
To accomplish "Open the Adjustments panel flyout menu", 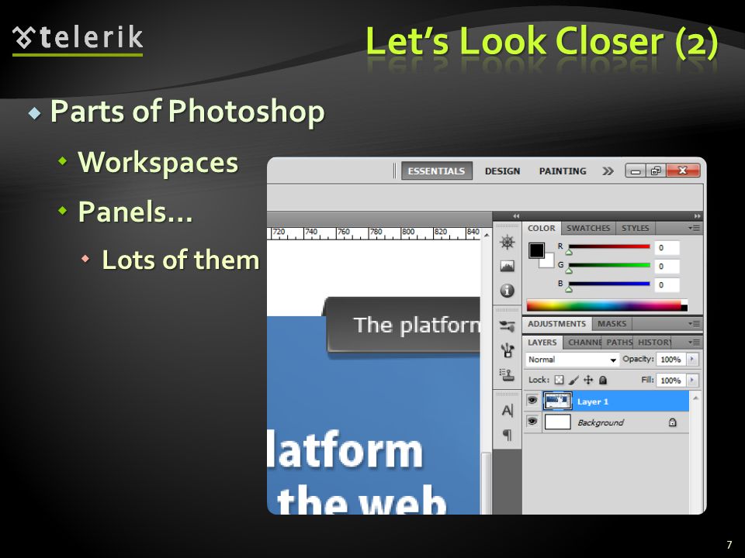I will click(x=694, y=324).
